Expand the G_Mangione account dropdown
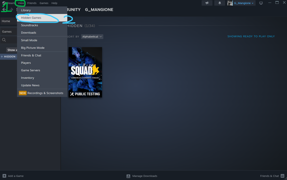287x180 pixels. click(244, 3)
